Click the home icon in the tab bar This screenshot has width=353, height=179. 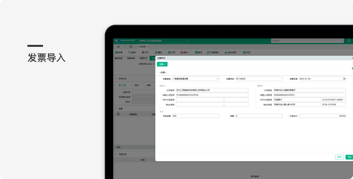(118, 47)
